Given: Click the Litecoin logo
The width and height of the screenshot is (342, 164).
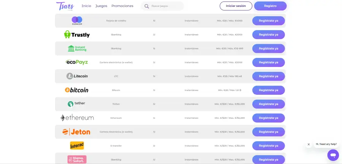Looking at the screenshot, I should 77,76.
